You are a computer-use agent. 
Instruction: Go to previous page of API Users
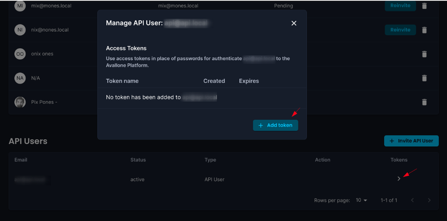[x=412, y=200]
